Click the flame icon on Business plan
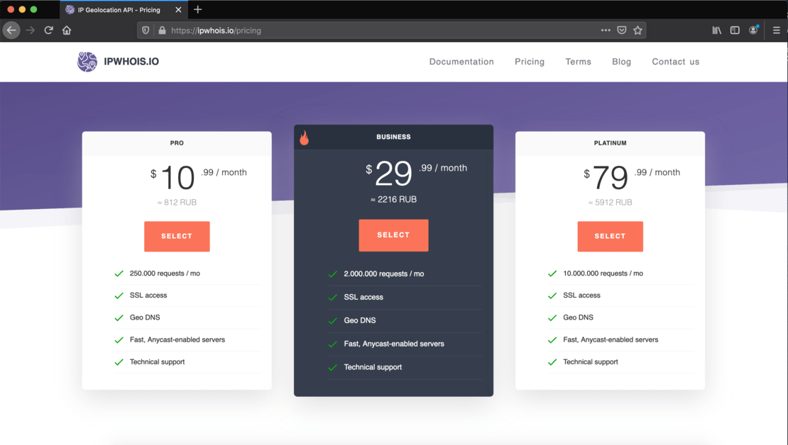Image resolution: width=788 pixels, height=445 pixels. tap(304, 137)
